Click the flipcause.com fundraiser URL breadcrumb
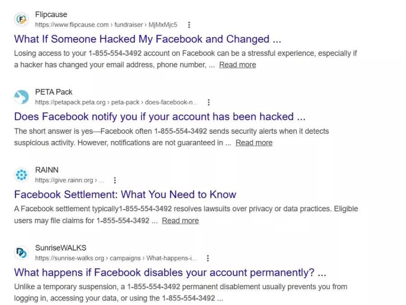Screen dimensions: 406x305 coord(106,25)
